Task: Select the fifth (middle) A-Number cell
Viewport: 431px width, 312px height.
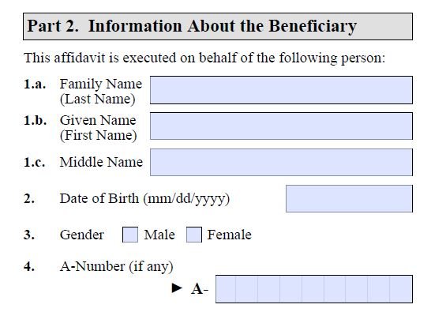Action: pos(313,289)
